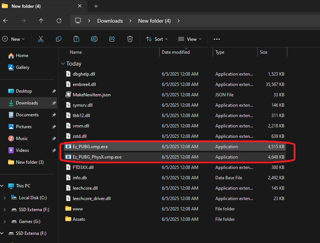
Task: Open the Sort dropdown menu
Action: (x=157, y=39)
